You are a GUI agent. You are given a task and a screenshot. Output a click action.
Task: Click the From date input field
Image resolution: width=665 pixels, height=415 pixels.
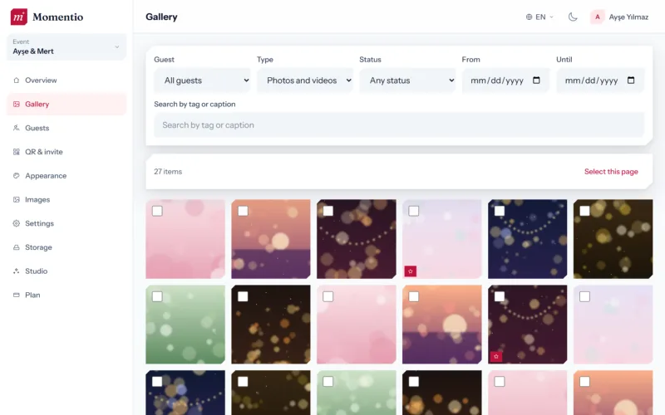pos(505,81)
